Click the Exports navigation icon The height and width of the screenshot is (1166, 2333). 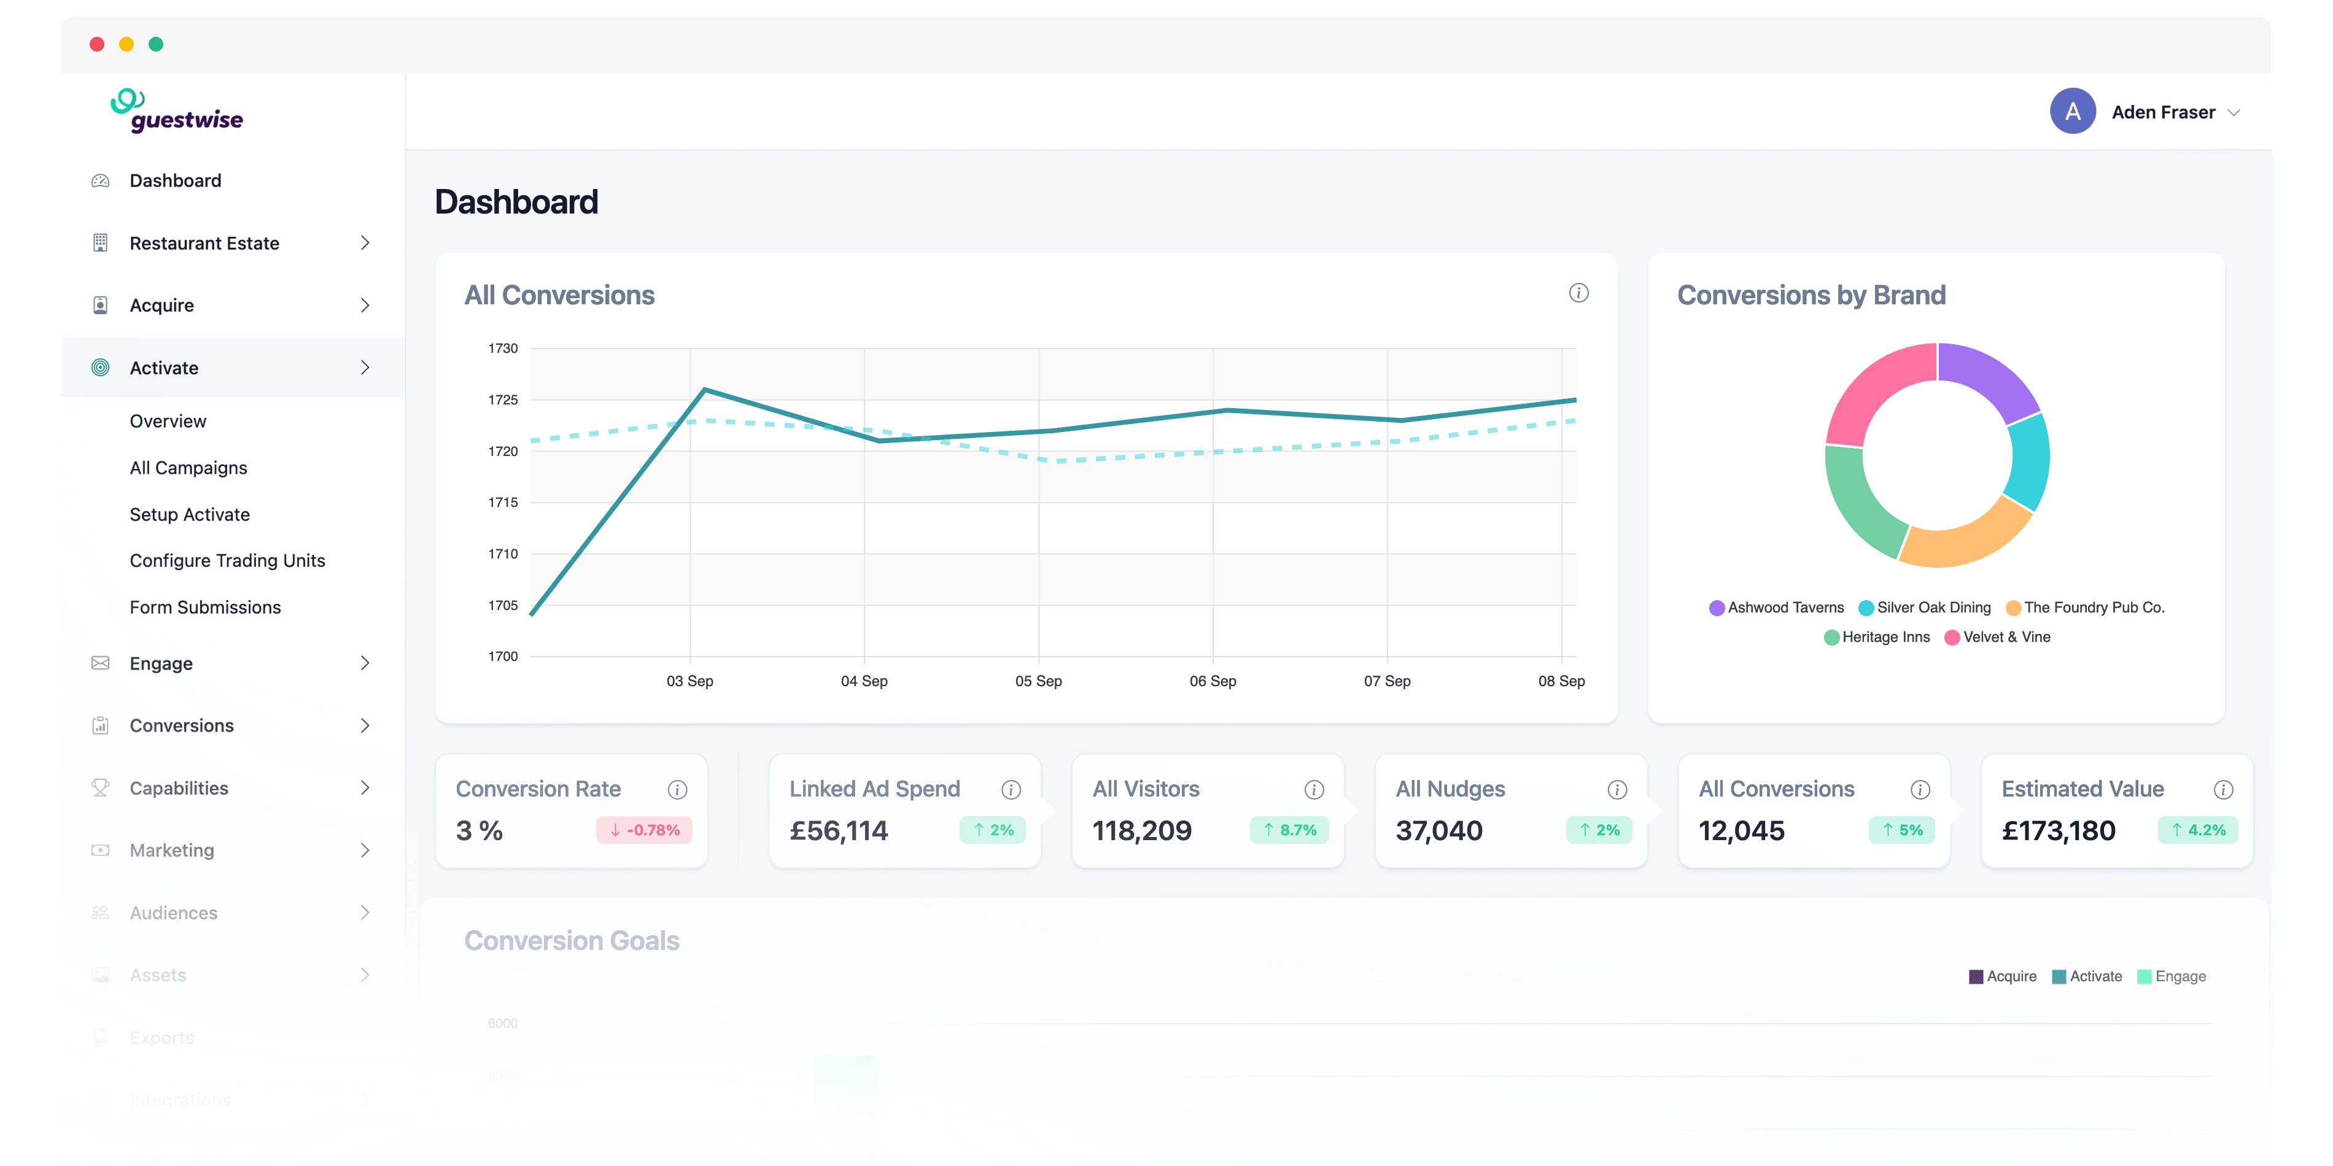click(x=99, y=1037)
